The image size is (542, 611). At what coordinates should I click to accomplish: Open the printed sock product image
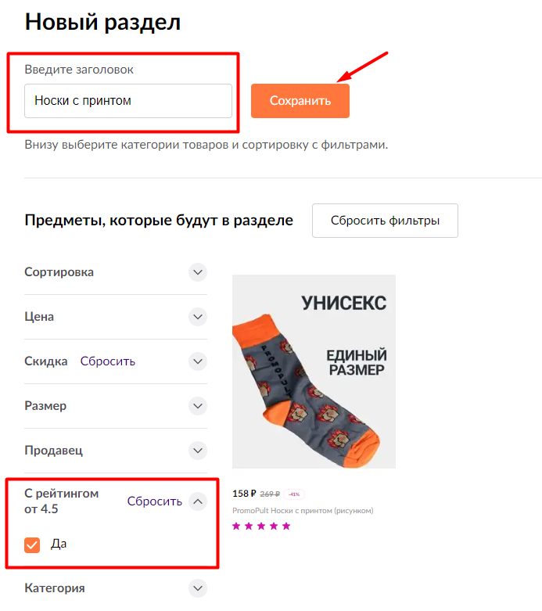click(314, 372)
